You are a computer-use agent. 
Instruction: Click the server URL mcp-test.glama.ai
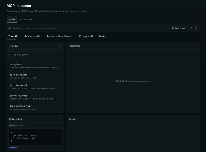tap(40, 29)
